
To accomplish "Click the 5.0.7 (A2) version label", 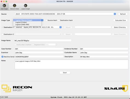I will (4, 97).
